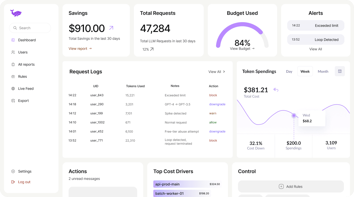Open the calendar picker in Token Spendings
Image resolution: width=354 pixels, height=197 pixels.
pyautogui.click(x=340, y=71)
